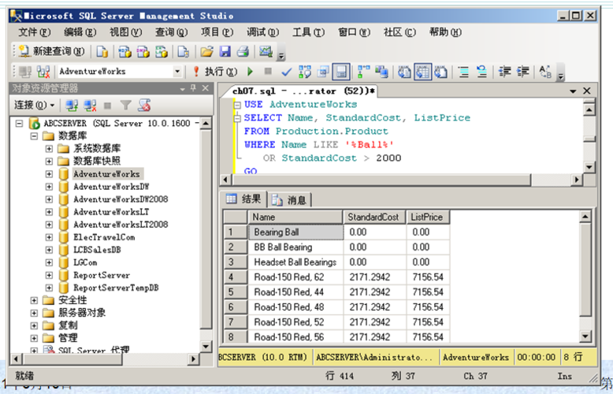Open the Tools (工具) menu
This screenshot has width=613, height=394.
click(x=308, y=32)
